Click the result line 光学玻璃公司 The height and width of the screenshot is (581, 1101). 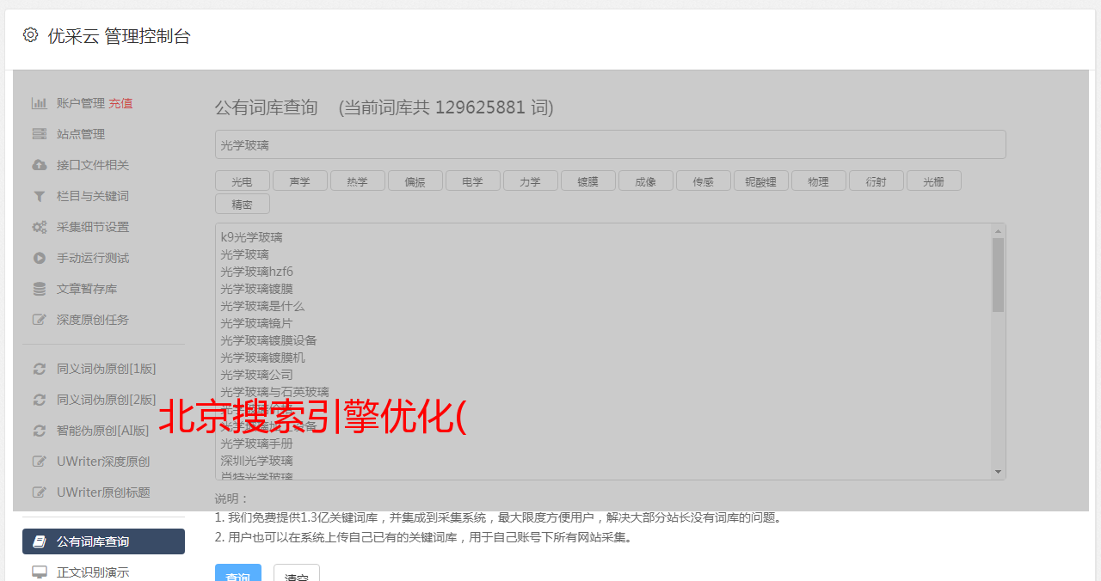pos(256,375)
